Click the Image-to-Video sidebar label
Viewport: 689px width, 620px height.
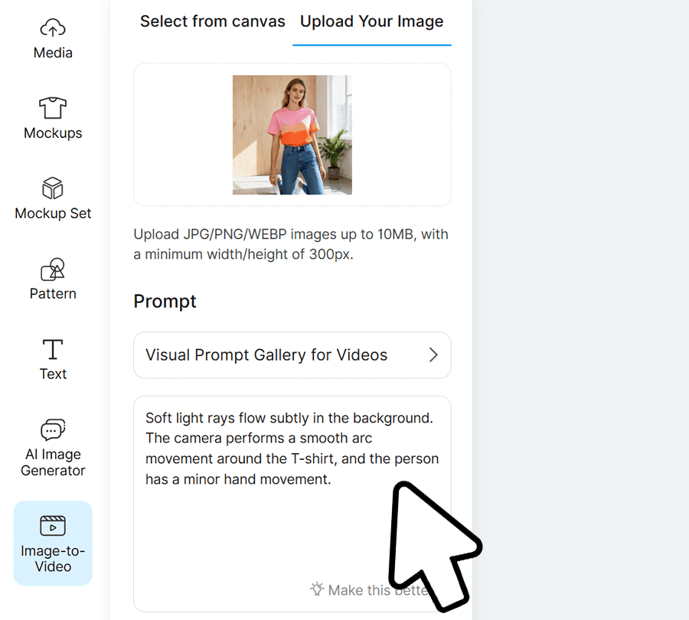[53, 559]
